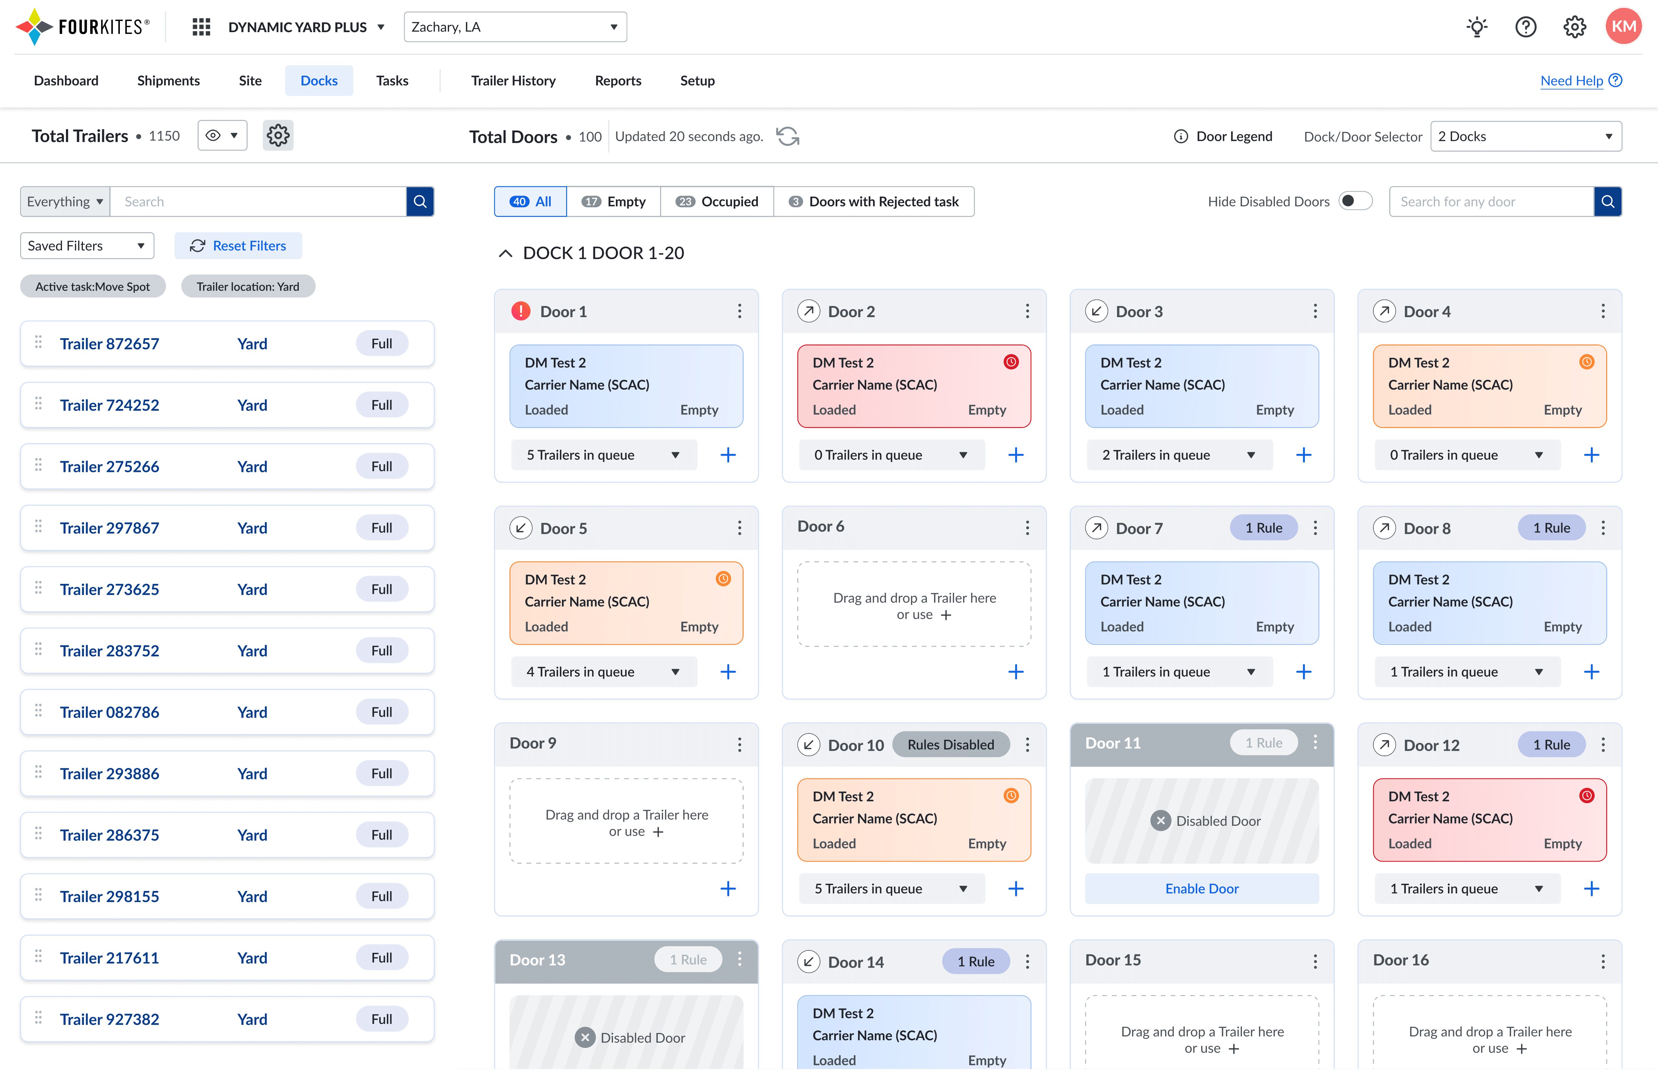
Task: Select the DM Test 2 card in Door 3
Action: 1201,386
